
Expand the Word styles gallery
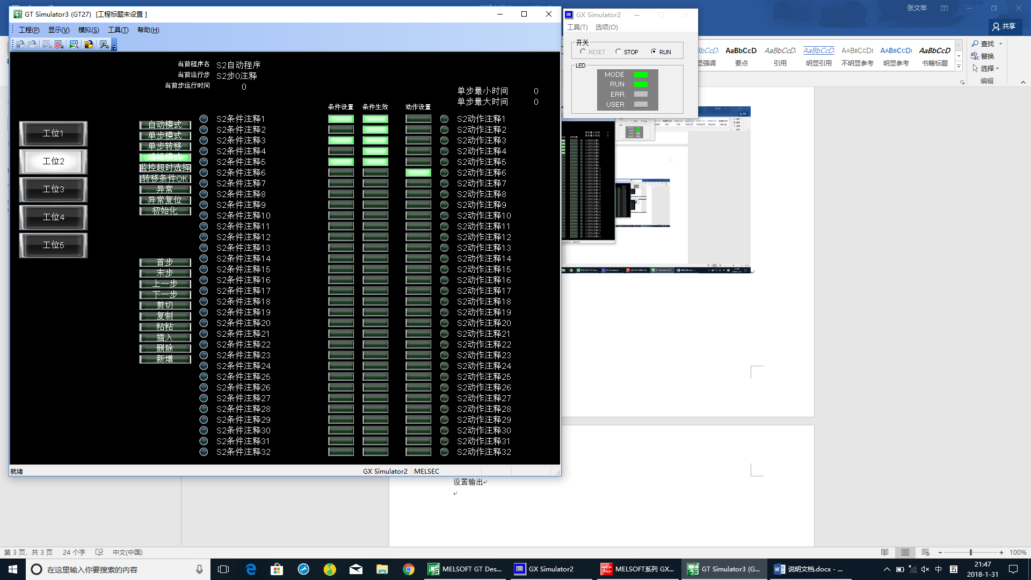(959, 67)
